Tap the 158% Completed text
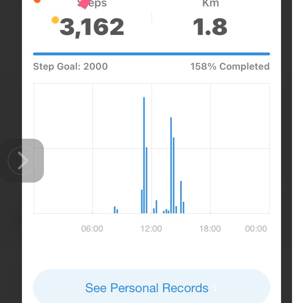 point(230,67)
